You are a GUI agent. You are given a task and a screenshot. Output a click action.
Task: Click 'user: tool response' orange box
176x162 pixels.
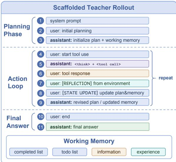point(97,74)
